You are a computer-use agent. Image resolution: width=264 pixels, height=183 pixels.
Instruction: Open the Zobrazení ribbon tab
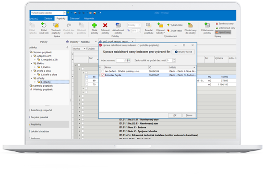click(74, 19)
